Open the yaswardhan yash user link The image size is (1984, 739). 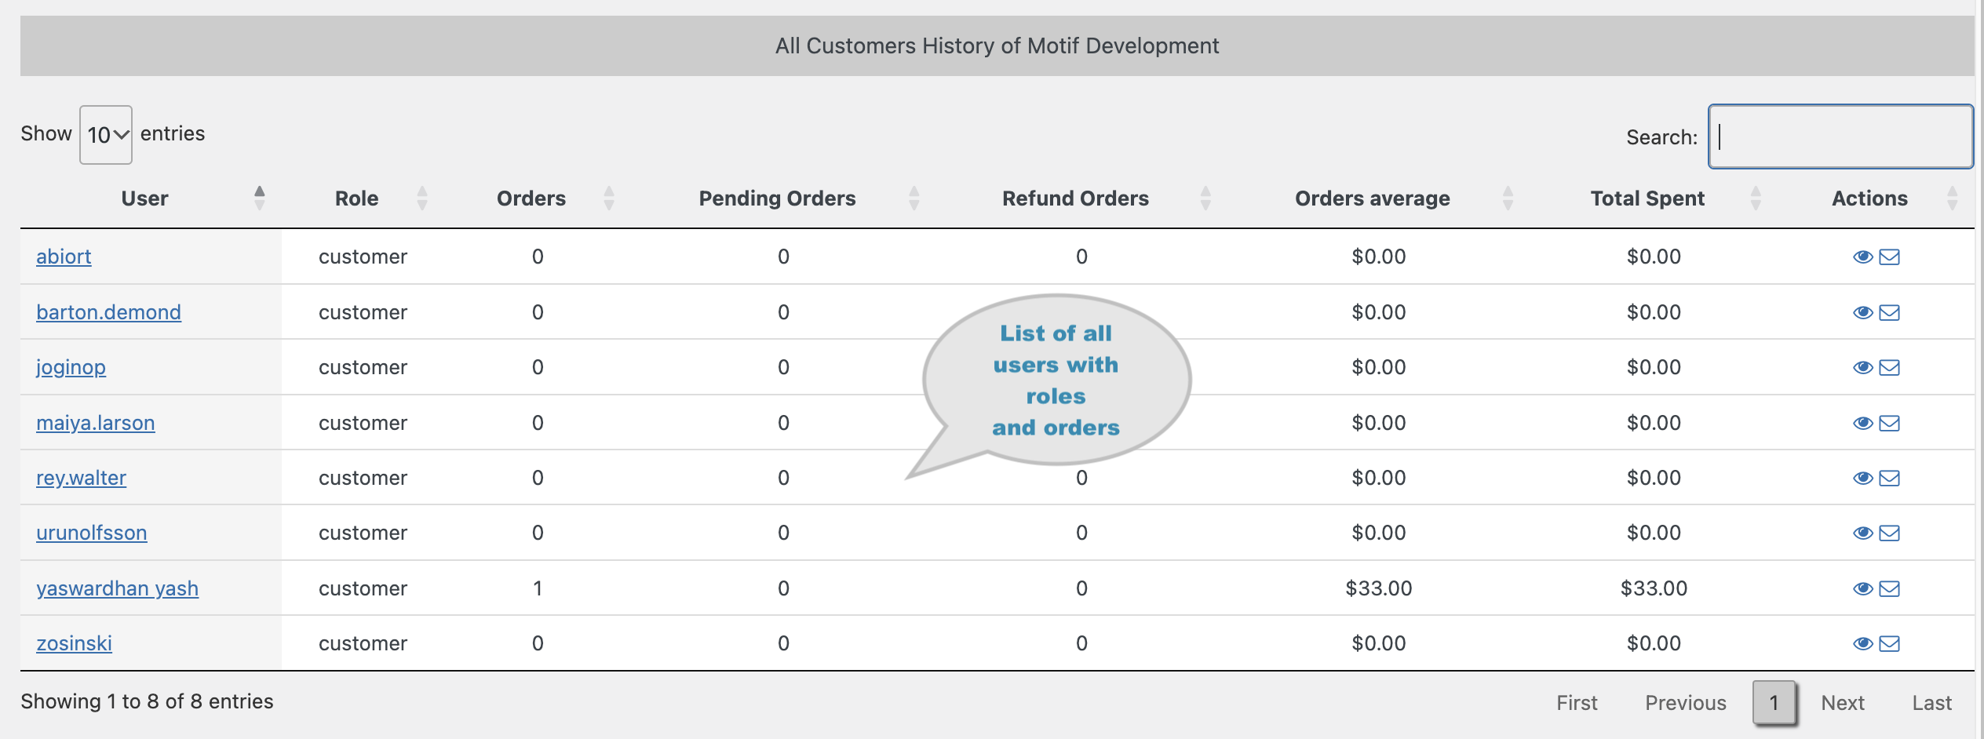[x=117, y=588]
